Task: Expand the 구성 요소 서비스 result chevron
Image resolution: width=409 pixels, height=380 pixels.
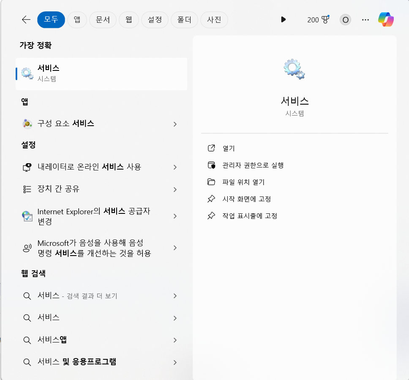Action: (x=175, y=124)
